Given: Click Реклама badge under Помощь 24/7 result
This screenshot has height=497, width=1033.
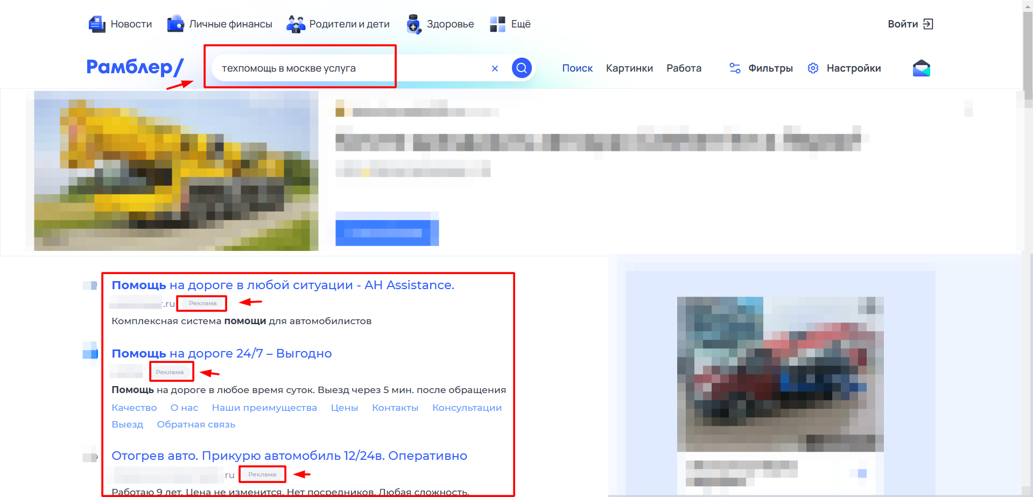Looking at the screenshot, I should click(x=170, y=372).
